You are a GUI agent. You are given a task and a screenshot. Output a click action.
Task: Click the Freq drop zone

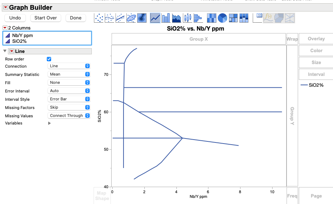(292, 196)
